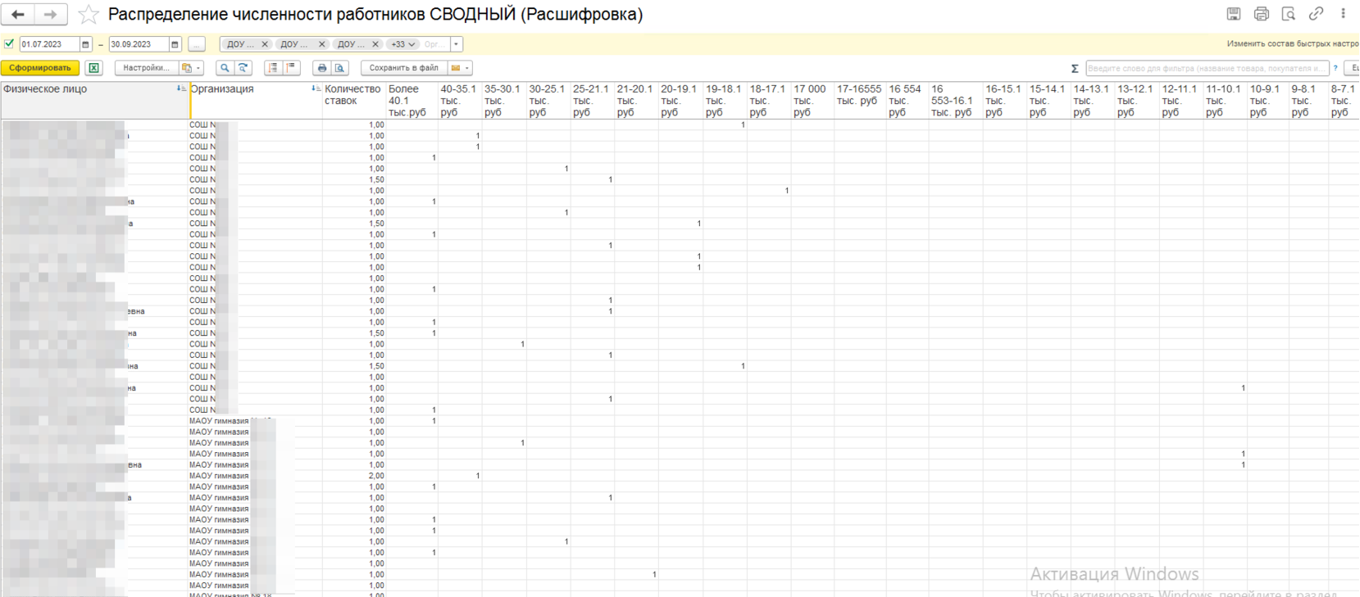Image resolution: width=1360 pixels, height=597 pixels.
Task: Add page to favorites with star icon
Action: [x=89, y=15]
